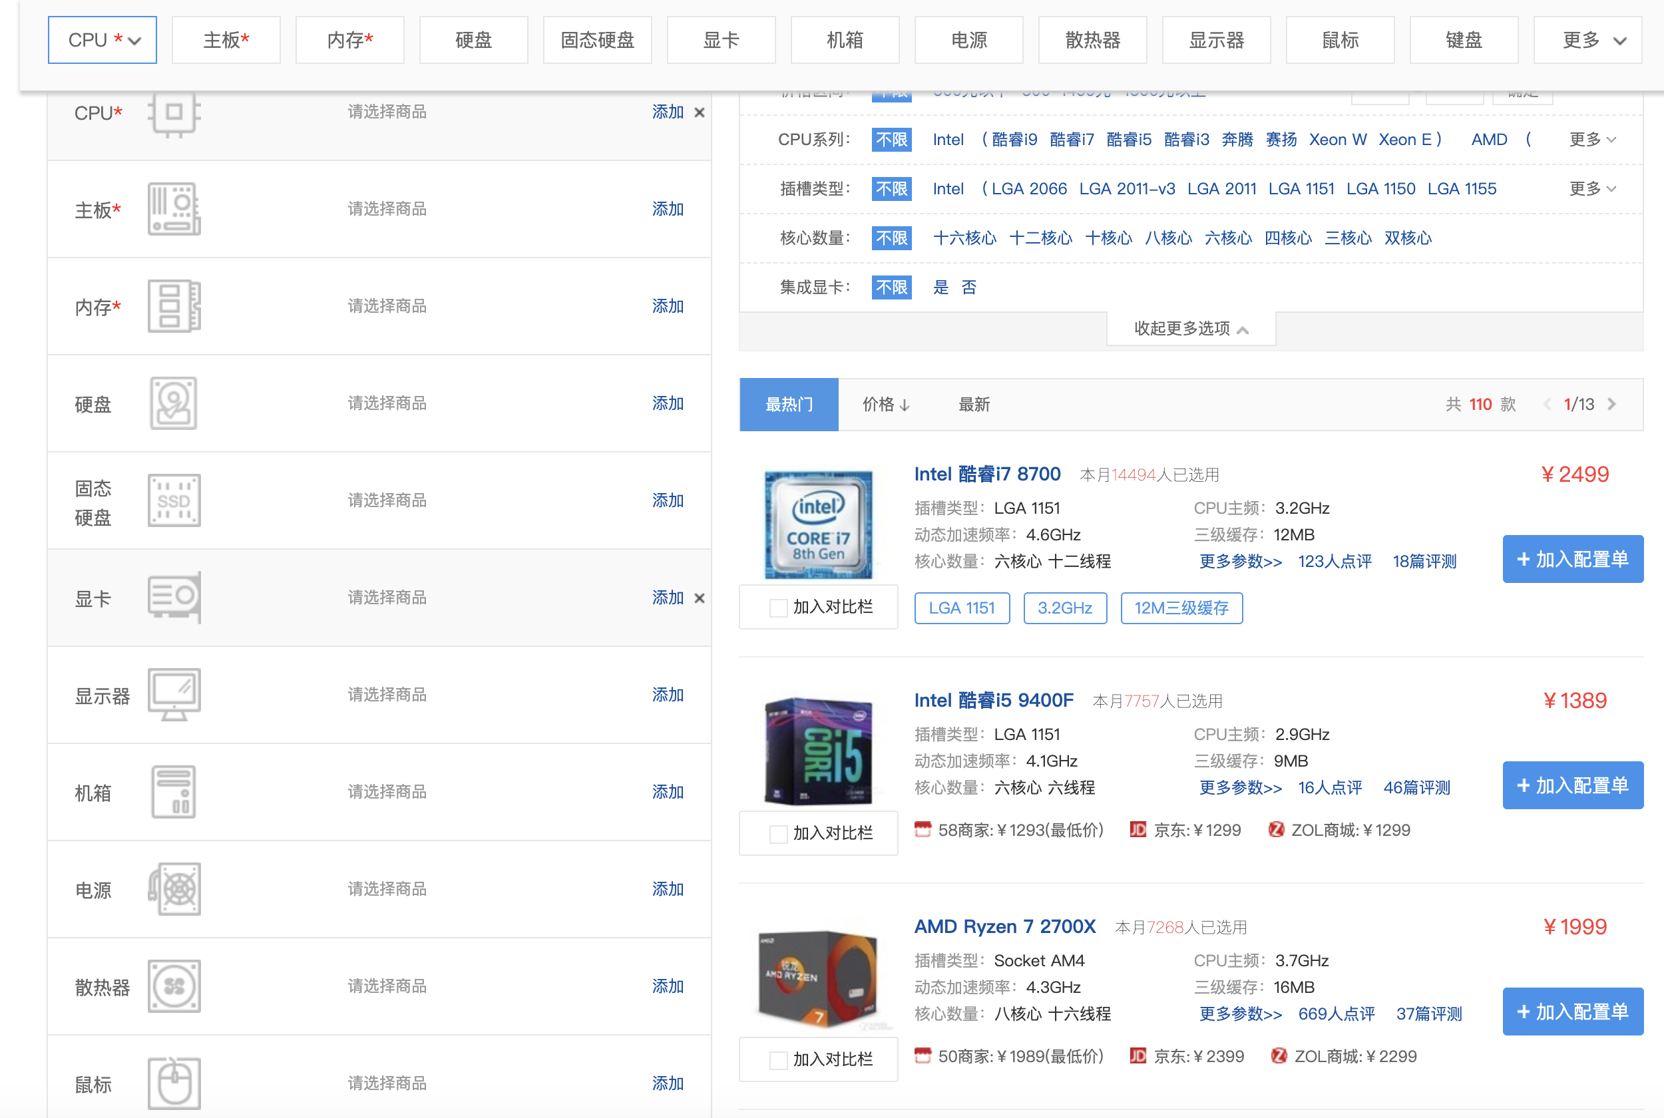Image resolution: width=1664 pixels, height=1118 pixels.
Task: Go to the next results page arrow
Action: (1611, 405)
